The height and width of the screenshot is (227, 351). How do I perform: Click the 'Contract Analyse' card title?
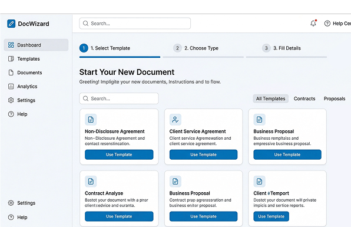(104, 193)
